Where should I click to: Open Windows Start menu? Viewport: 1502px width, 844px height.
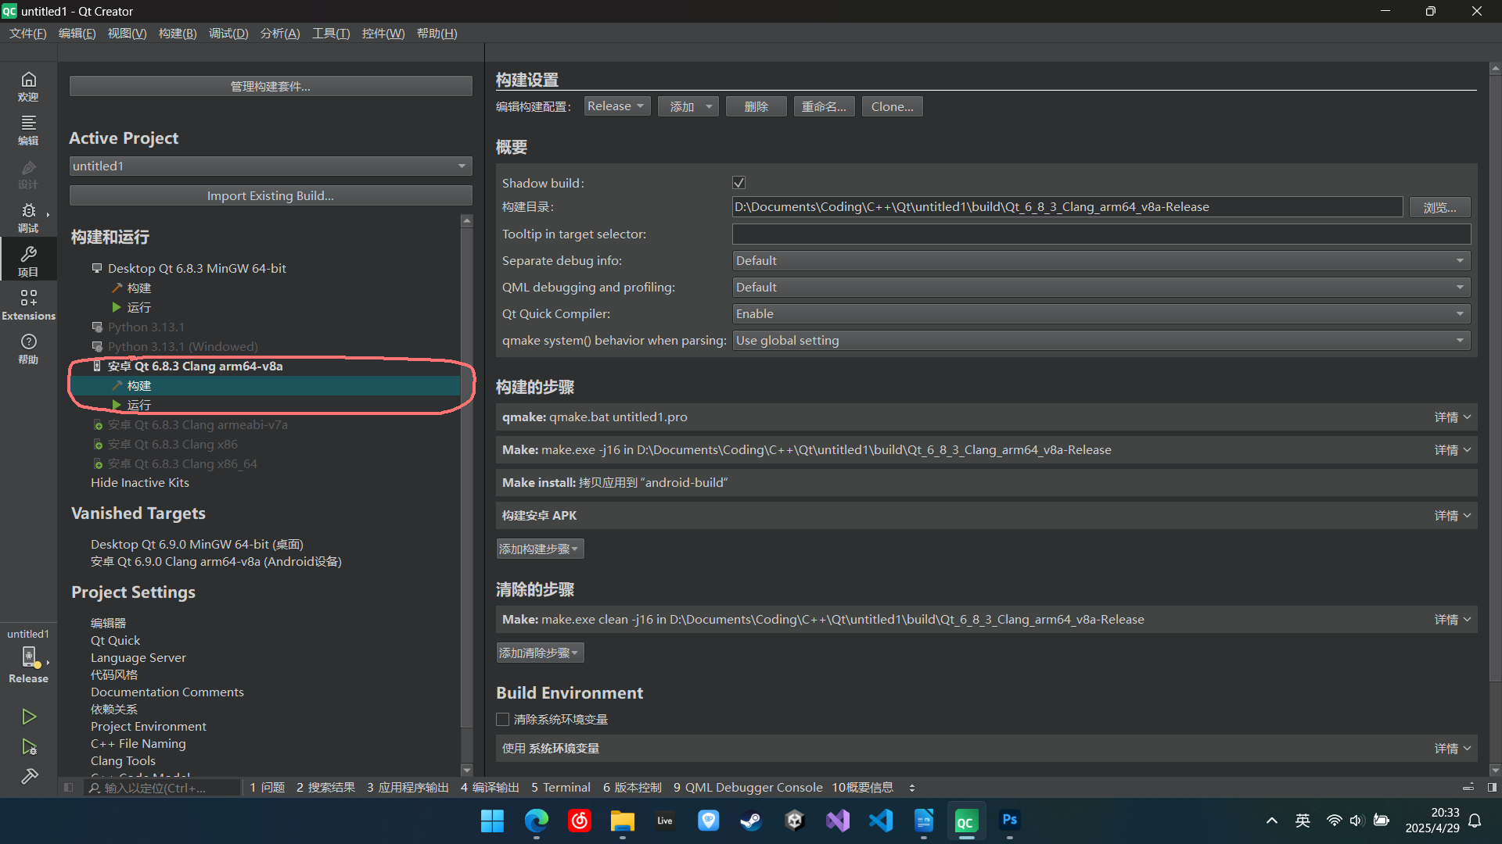(x=492, y=821)
